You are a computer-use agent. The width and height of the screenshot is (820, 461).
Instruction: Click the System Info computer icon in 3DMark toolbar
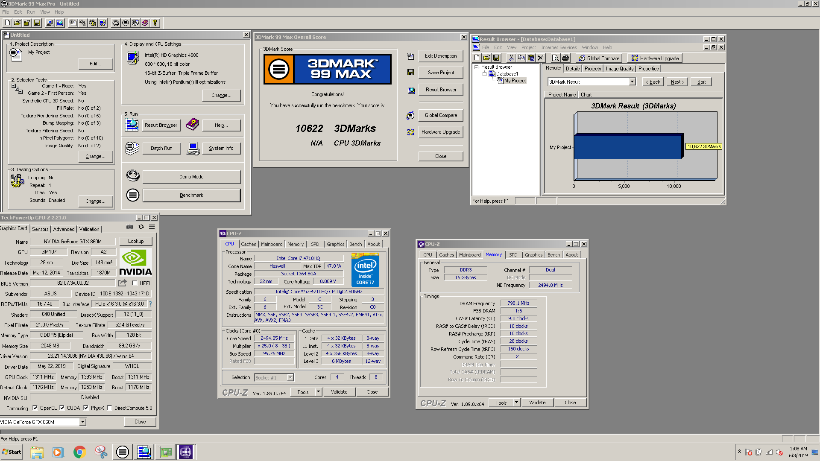point(50,23)
